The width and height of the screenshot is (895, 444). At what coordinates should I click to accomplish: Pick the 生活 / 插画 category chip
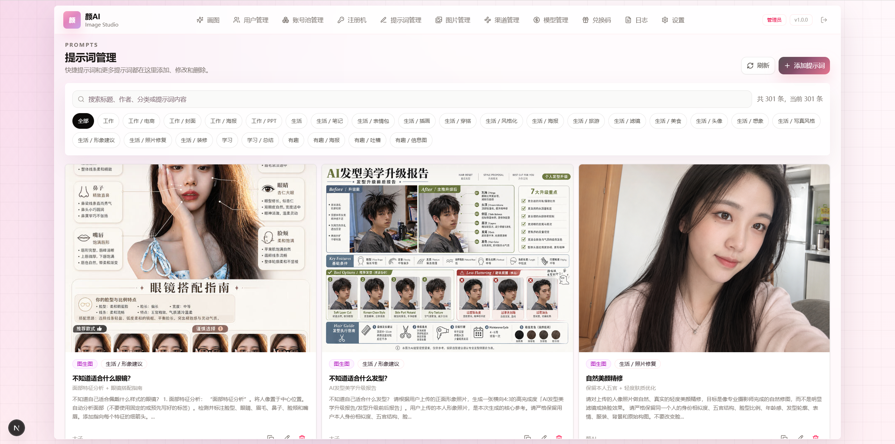tap(417, 121)
